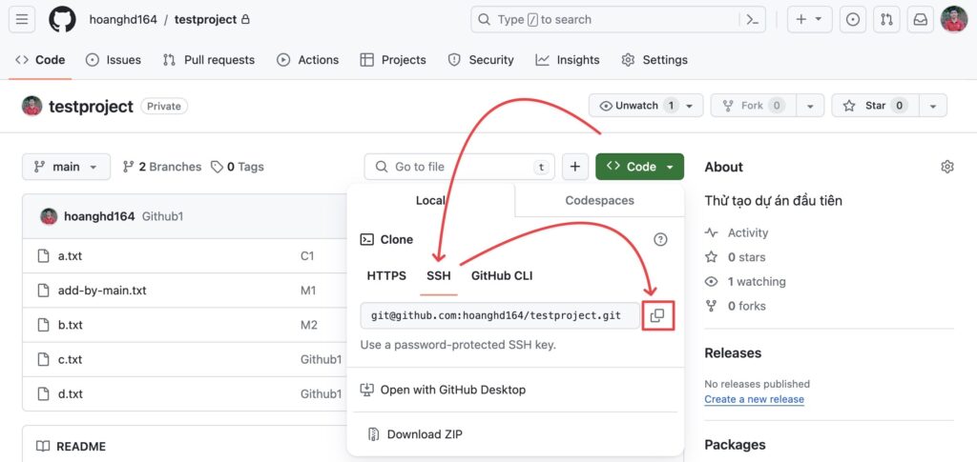Open the About settings gear icon
The image size is (977, 462).
947,167
